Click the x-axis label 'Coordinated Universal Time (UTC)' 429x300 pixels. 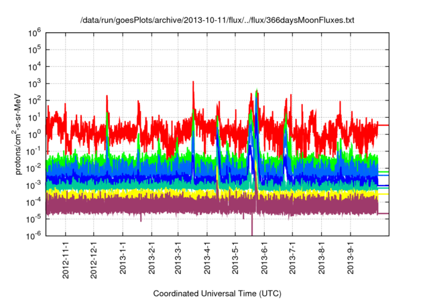217,294
